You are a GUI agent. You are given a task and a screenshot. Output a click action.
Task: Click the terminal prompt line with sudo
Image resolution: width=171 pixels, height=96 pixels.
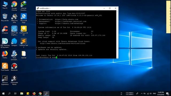click(46, 57)
